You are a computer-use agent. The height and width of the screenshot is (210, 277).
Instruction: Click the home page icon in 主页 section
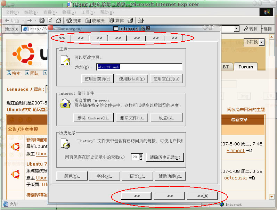[x=65, y=60]
